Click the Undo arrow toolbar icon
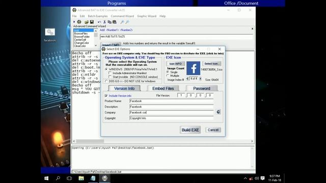This screenshot has width=326, height=183. pos(99,22)
